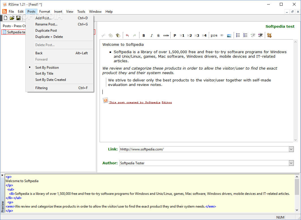Click the preview pane scrollbar up arrow
Screen dimensions: 301x220
[x=297, y=177]
